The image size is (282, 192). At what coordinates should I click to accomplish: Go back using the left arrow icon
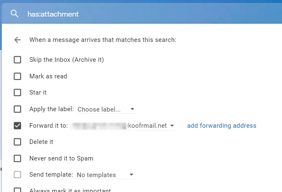(x=17, y=40)
